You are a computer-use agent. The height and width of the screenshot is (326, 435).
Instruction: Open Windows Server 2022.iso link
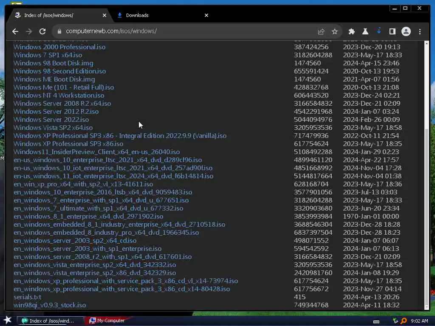click(51, 119)
